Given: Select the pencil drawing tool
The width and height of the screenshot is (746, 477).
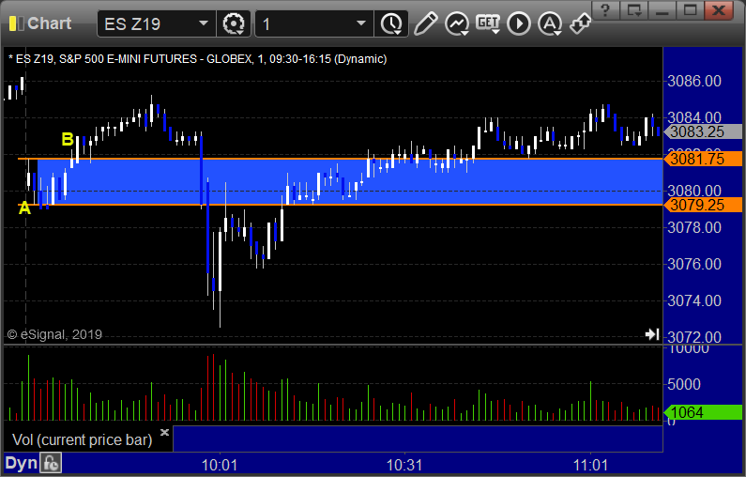Looking at the screenshot, I should (425, 23).
